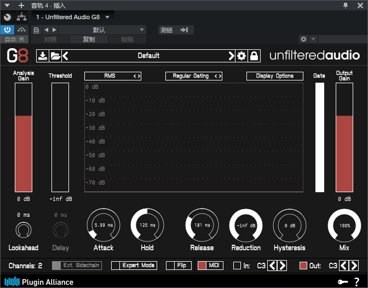Image resolution: width=368 pixels, height=288 pixels.
Task: Click the Mix knob
Action: coord(344,226)
